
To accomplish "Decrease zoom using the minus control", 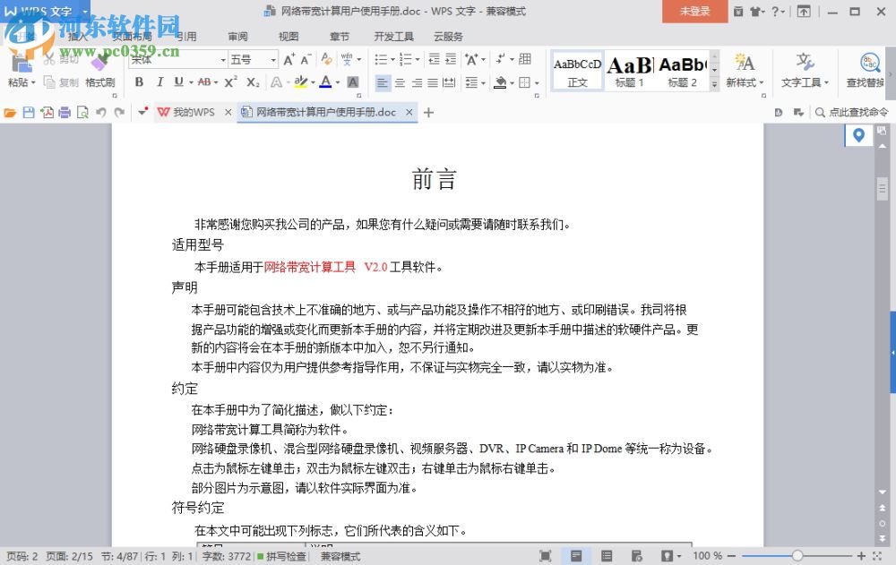I will click(732, 555).
